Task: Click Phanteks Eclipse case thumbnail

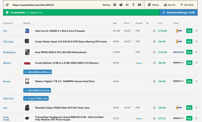Action: [27, 108]
